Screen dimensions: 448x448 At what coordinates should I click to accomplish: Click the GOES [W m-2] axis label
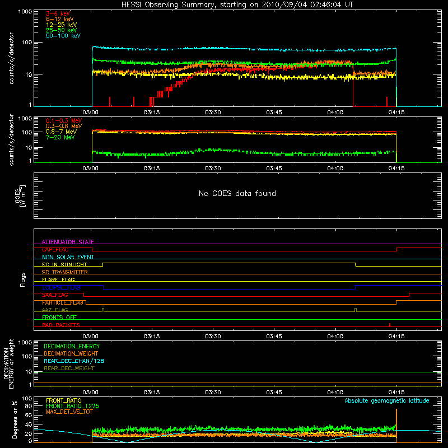pyautogui.click(x=20, y=195)
